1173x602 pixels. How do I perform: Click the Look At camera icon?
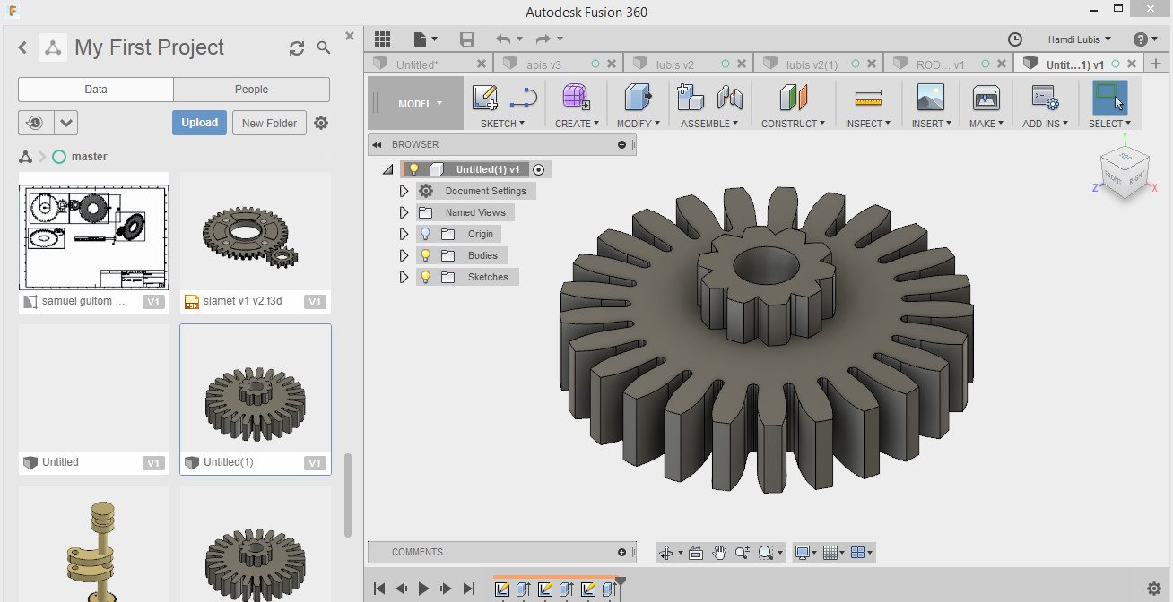pos(695,553)
